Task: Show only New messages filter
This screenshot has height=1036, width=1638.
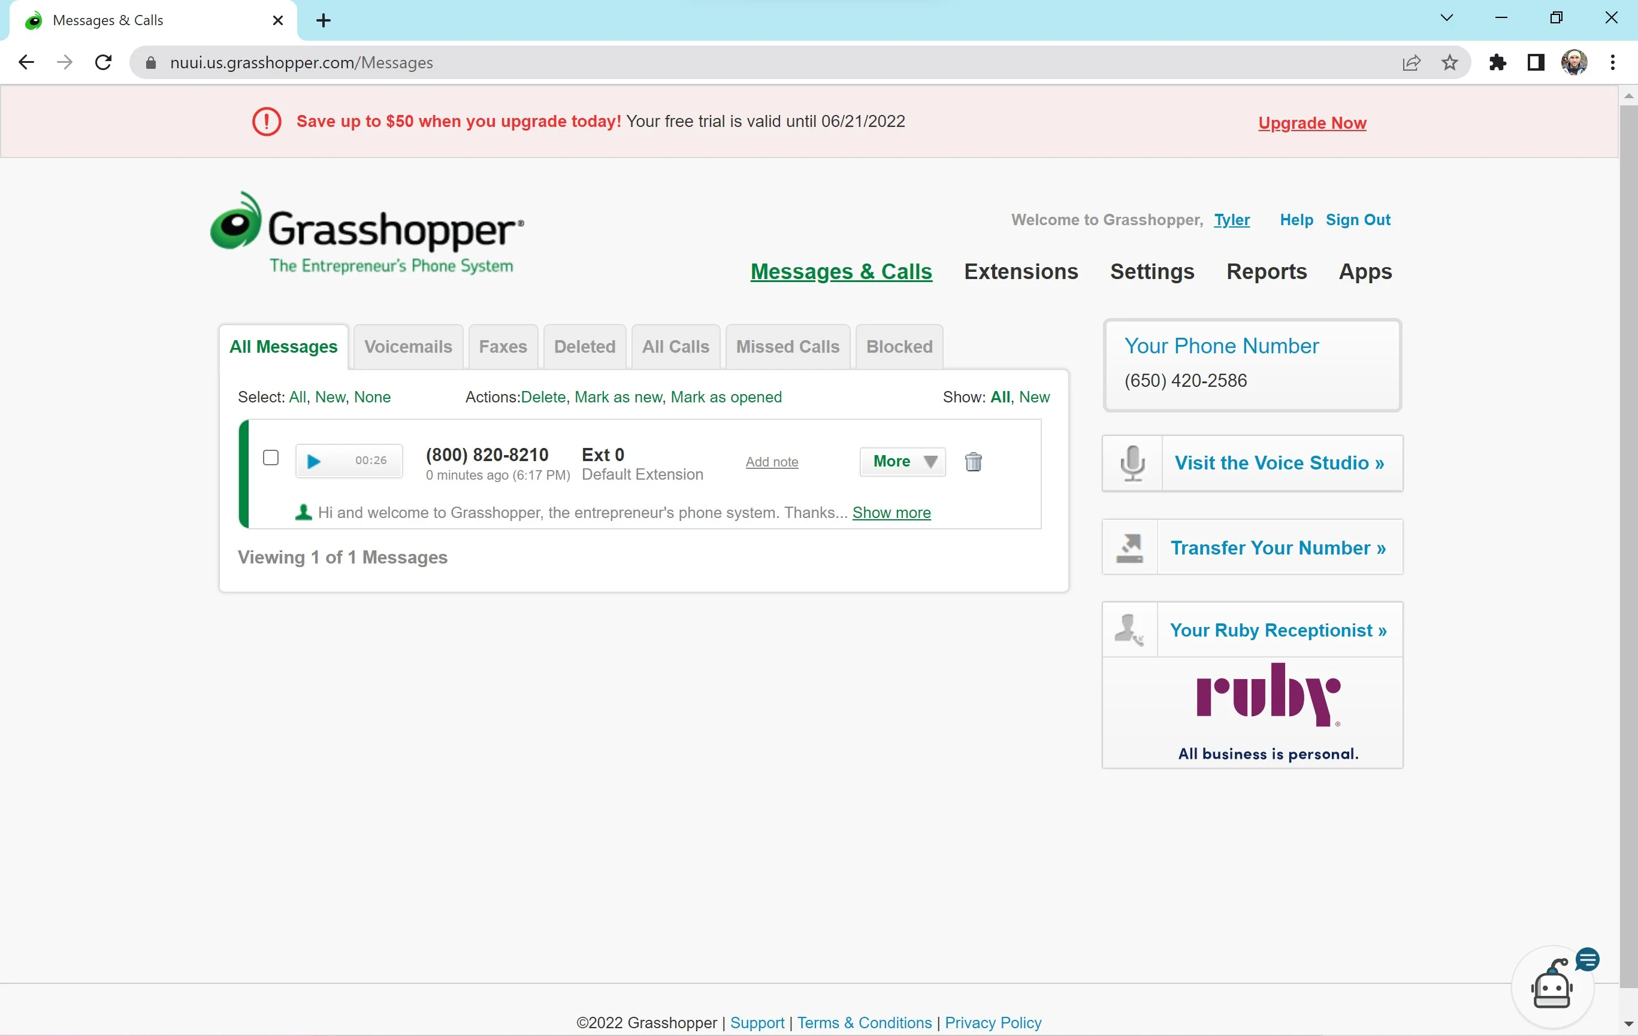Action: click(x=1034, y=396)
